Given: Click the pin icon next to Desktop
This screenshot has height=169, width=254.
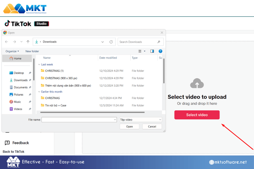Looking at the screenshot, I should tap(30, 73).
